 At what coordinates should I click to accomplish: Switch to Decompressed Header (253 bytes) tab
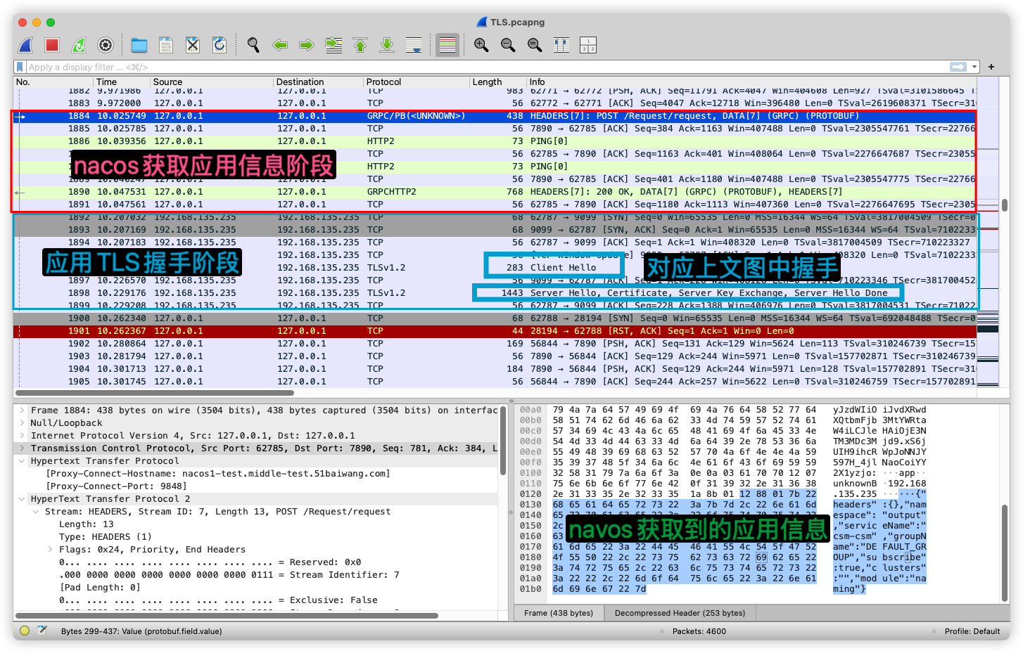(679, 613)
